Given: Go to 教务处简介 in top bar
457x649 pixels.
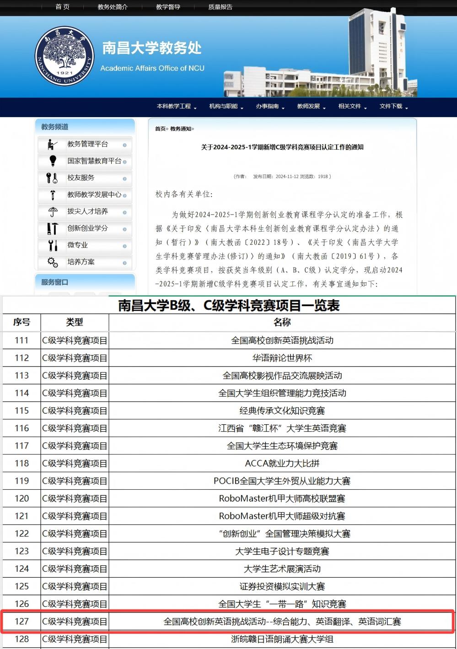Looking at the screenshot, I should 113,7.
